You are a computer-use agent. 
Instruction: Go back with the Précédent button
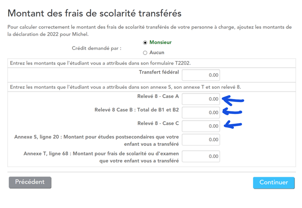[x=30, y=182]
